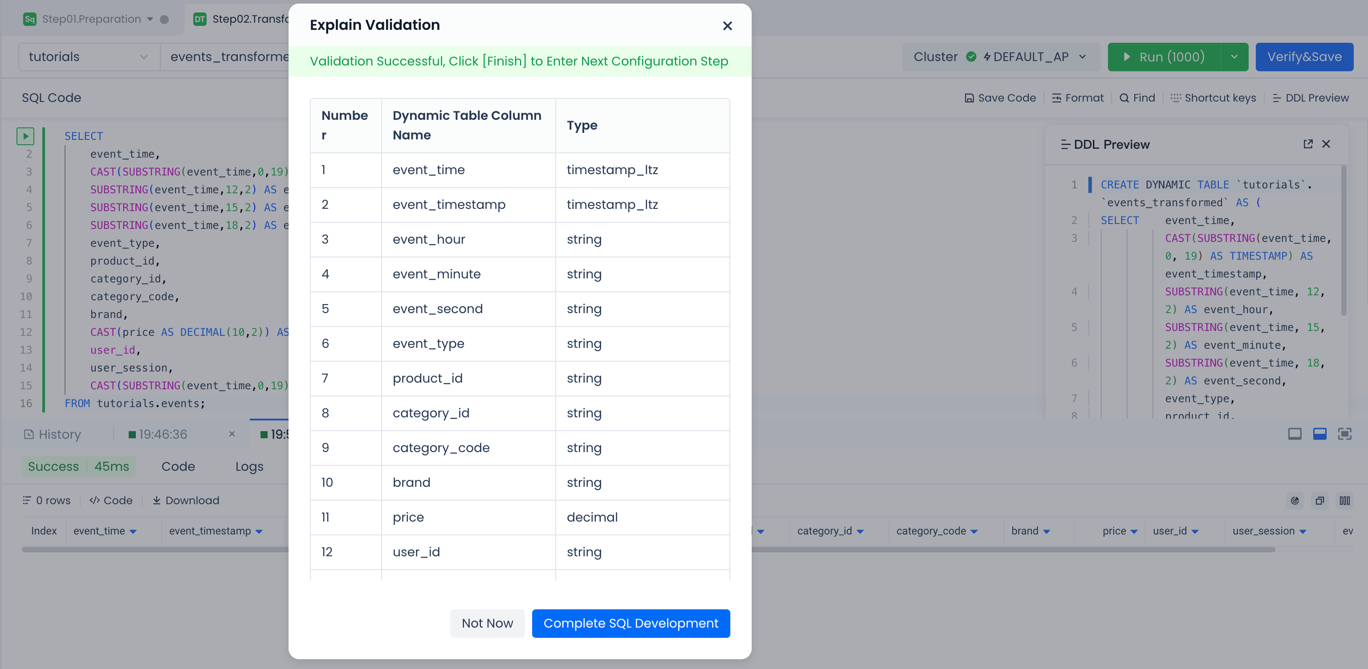The height and width of the screenshot is (669, 1368).
Task: Download the query results
Action: 186,500
